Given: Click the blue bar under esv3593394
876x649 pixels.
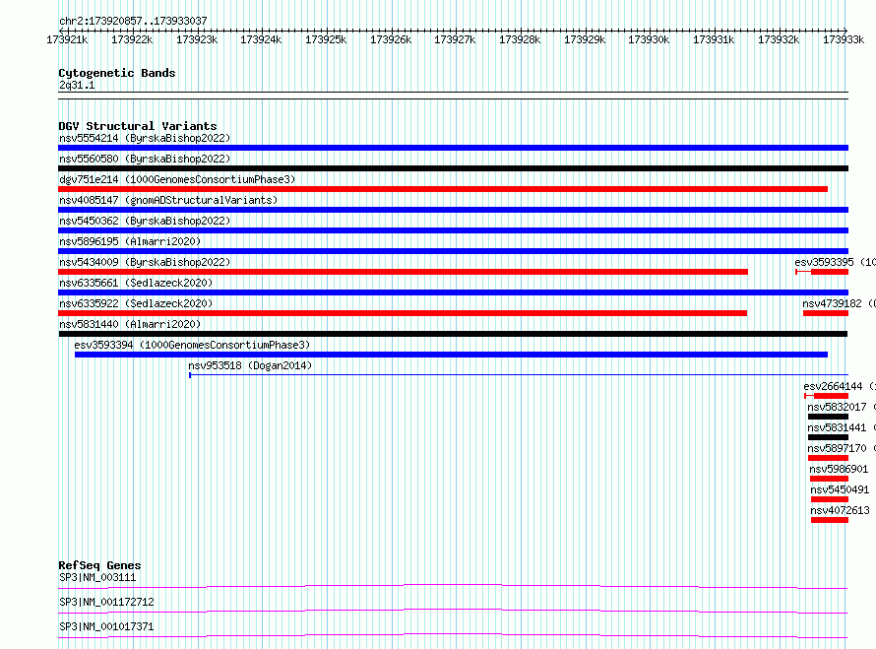Looking at the screenshot, I should click(x=451, y=355).
